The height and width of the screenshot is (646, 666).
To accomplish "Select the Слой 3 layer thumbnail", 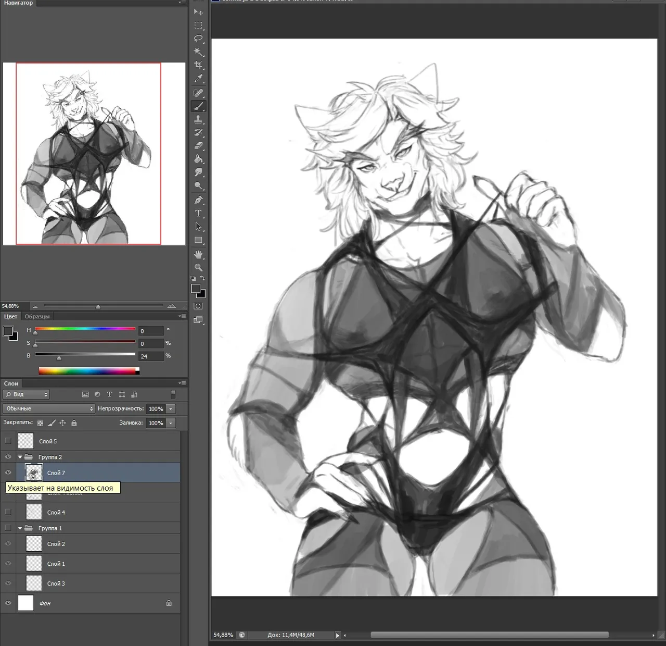I will (34, 583).
